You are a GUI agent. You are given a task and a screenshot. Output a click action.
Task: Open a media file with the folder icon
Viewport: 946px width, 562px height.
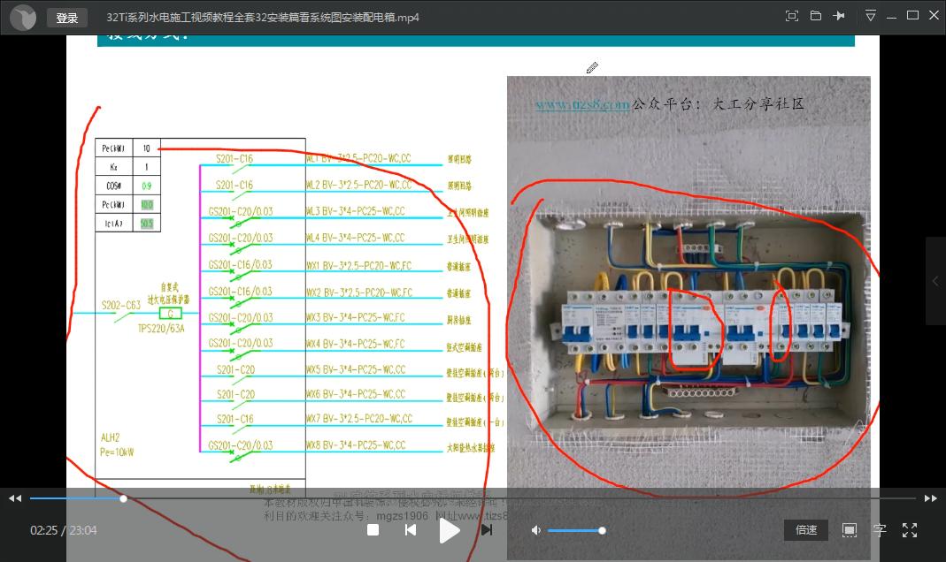[x=815, y=16]
